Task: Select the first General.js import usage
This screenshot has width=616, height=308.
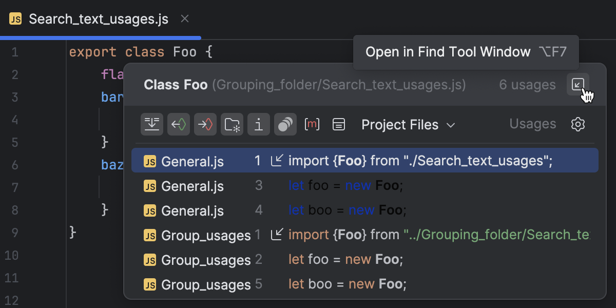Action: [x=359, y=160]
